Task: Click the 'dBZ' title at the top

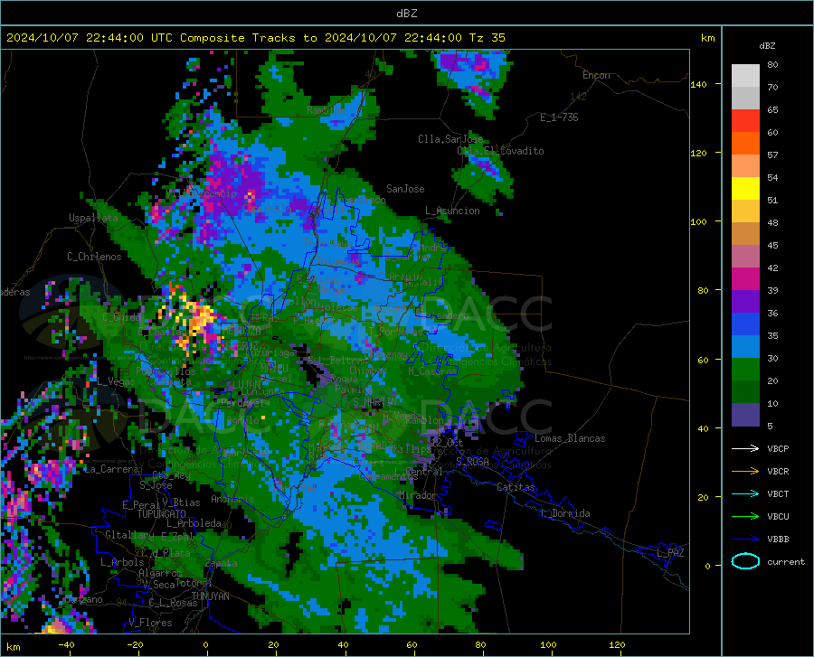Action: point(406,14)
